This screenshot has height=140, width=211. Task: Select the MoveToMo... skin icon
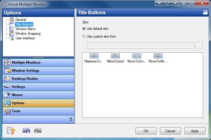click(x=158, y=56)
